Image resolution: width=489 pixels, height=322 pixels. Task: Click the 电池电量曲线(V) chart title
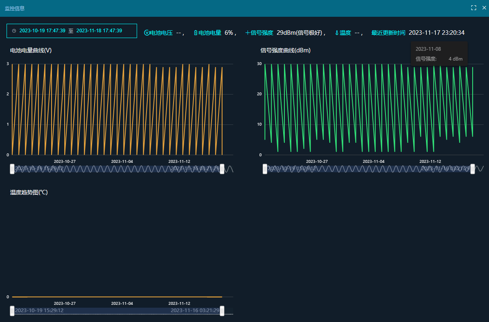[31, 50]
